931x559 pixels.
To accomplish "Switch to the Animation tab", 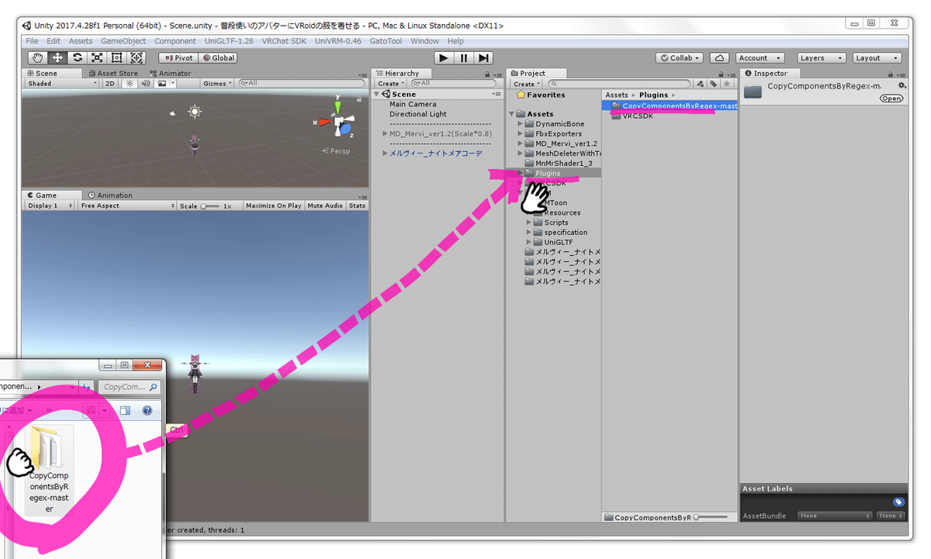I will coord(110,195).
